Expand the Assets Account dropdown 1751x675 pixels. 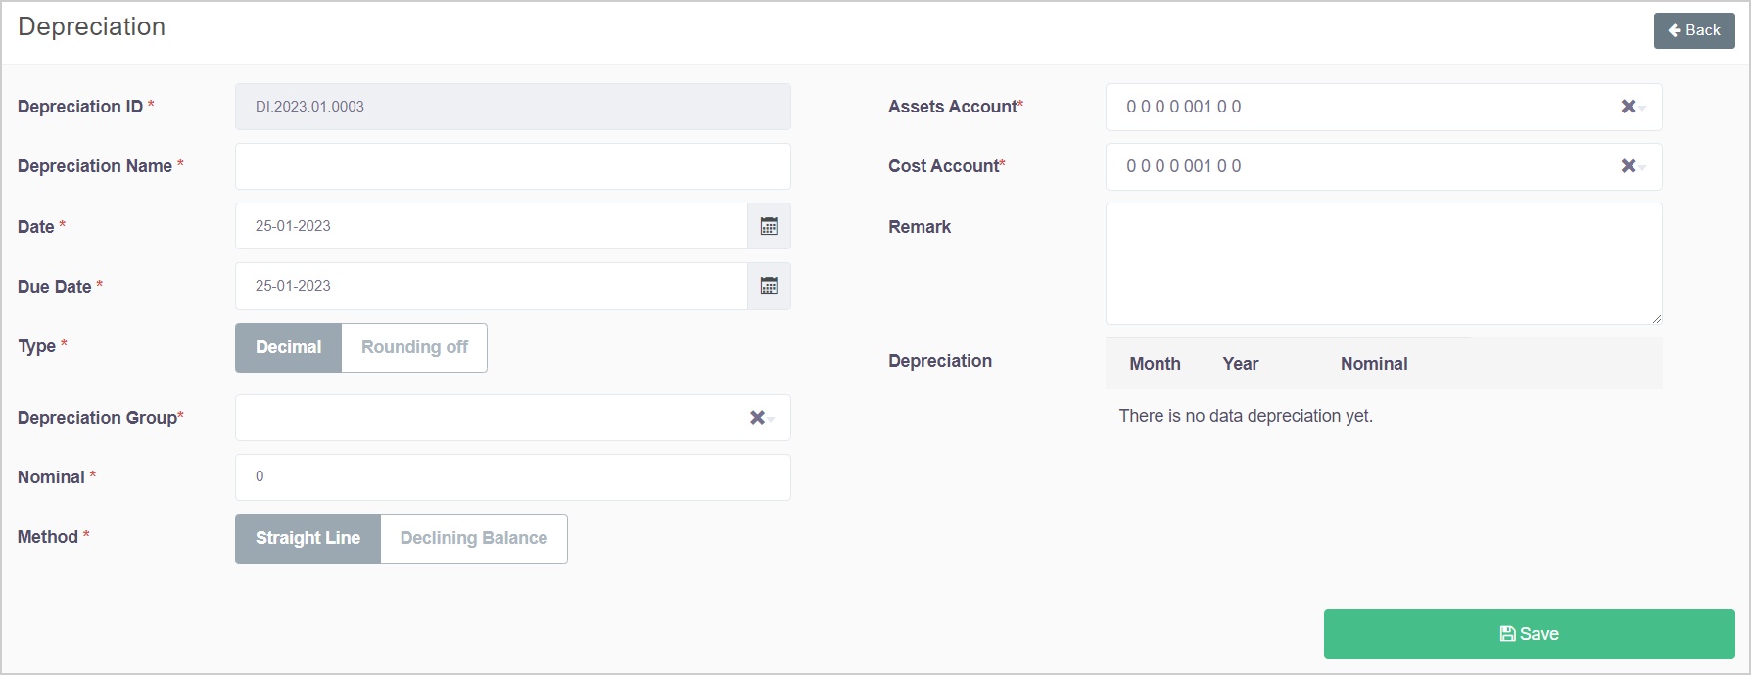point(1371,107)
